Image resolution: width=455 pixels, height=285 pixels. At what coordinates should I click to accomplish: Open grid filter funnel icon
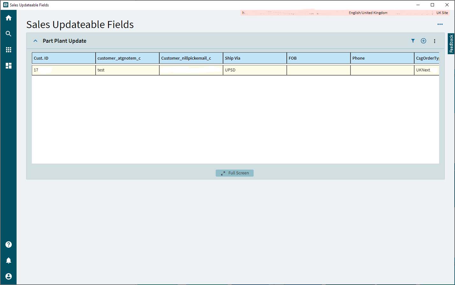point(413,41)
